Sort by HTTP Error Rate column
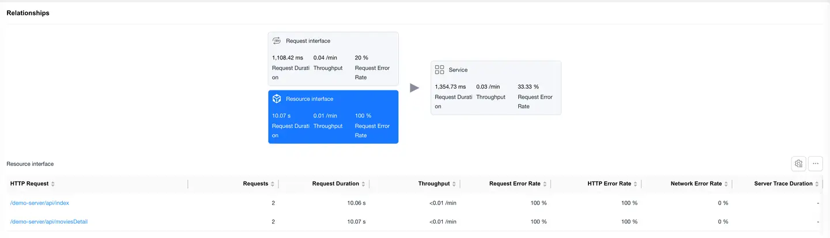Screen dimensions: 830x238 [x=636, y=184]
